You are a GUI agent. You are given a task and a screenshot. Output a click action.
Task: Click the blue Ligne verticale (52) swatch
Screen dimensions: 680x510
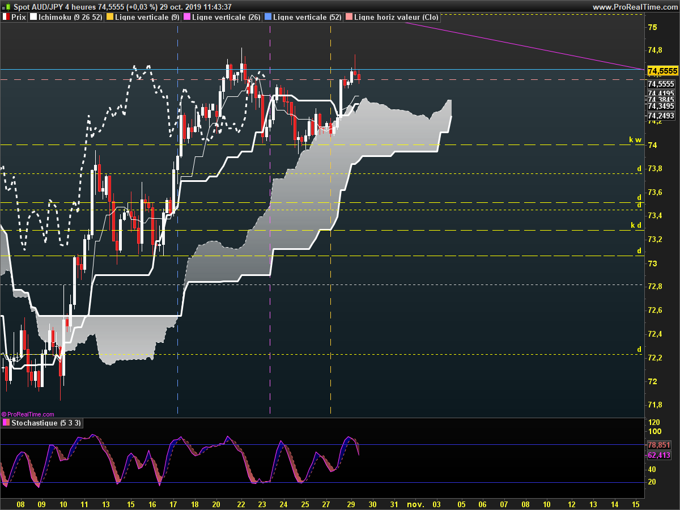pyautogui.click(x=268, y=18)
